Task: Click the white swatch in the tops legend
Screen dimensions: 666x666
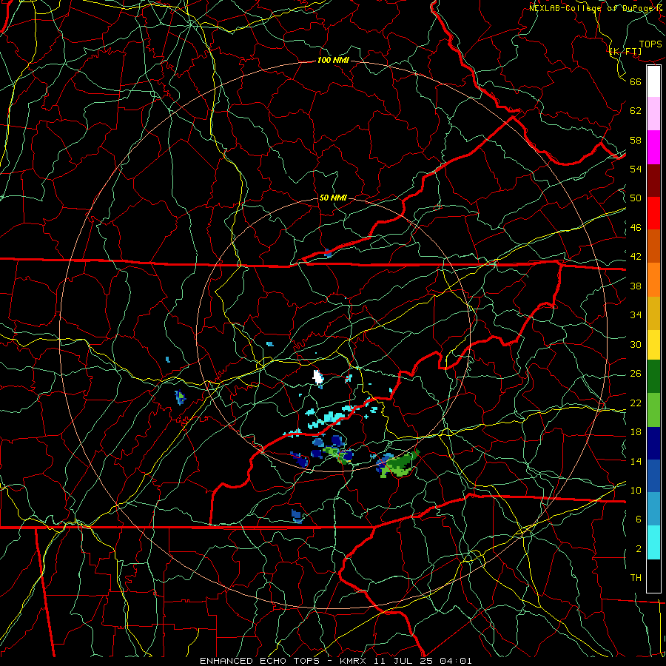Action: (653, 81)
